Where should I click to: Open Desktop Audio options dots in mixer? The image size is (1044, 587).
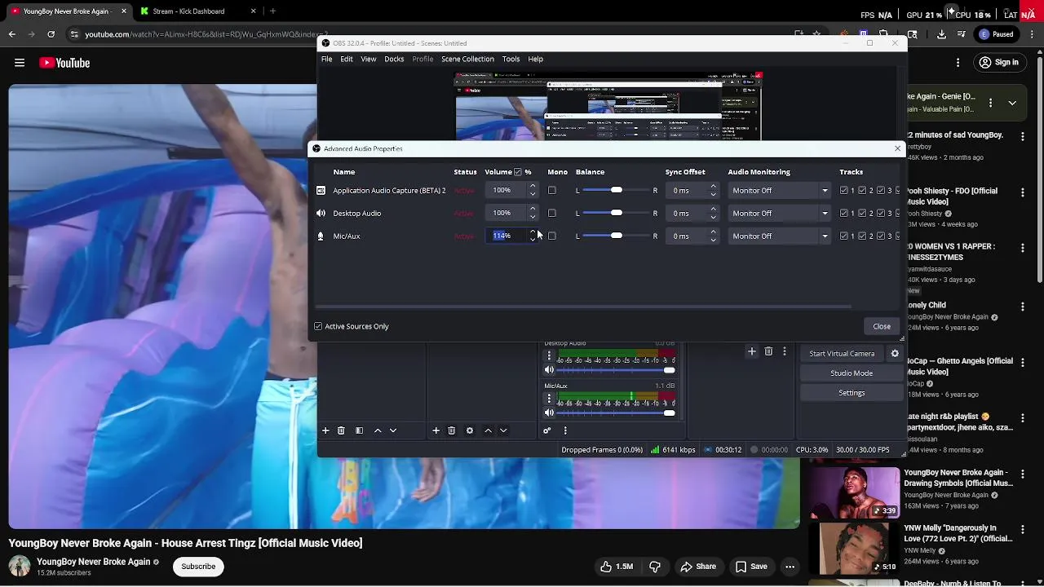[549, 356]
